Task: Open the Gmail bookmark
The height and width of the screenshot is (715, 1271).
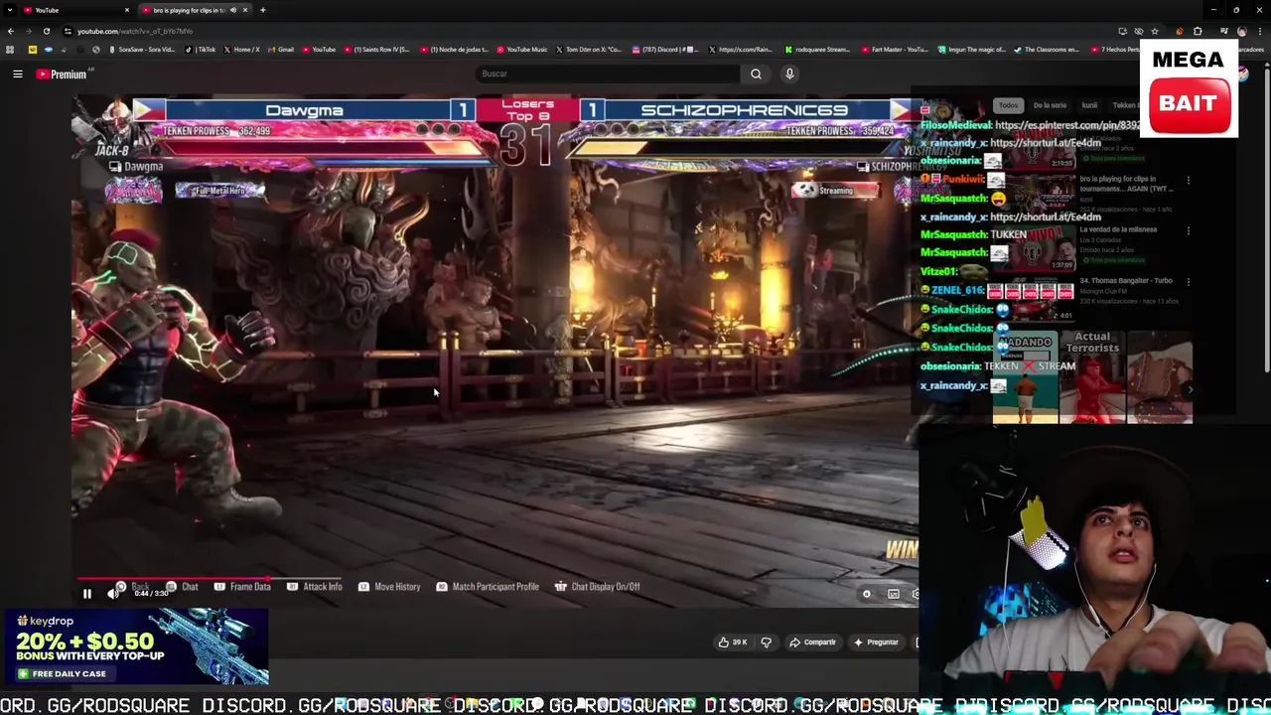Action: tap(281, 50)
